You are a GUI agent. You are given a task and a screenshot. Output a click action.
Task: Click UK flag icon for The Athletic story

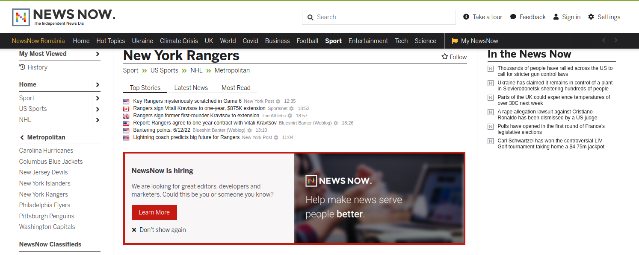tap(126, 116)
